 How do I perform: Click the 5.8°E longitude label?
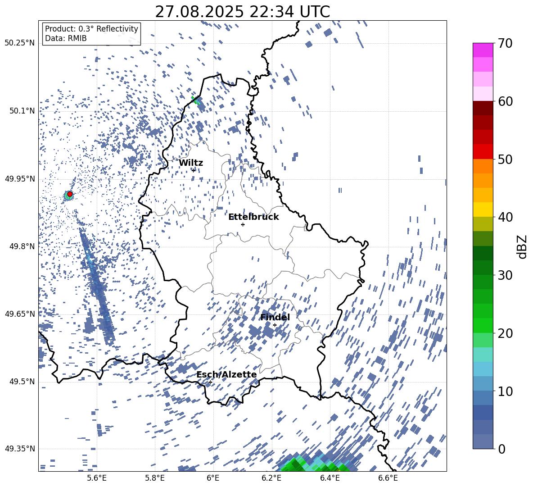click(155, 478)
